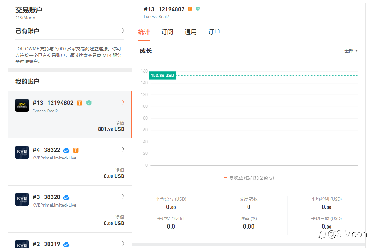Viewport: 371px width, 248px height.
Task: Open account #3 38320 chevron
Action: 123,196
